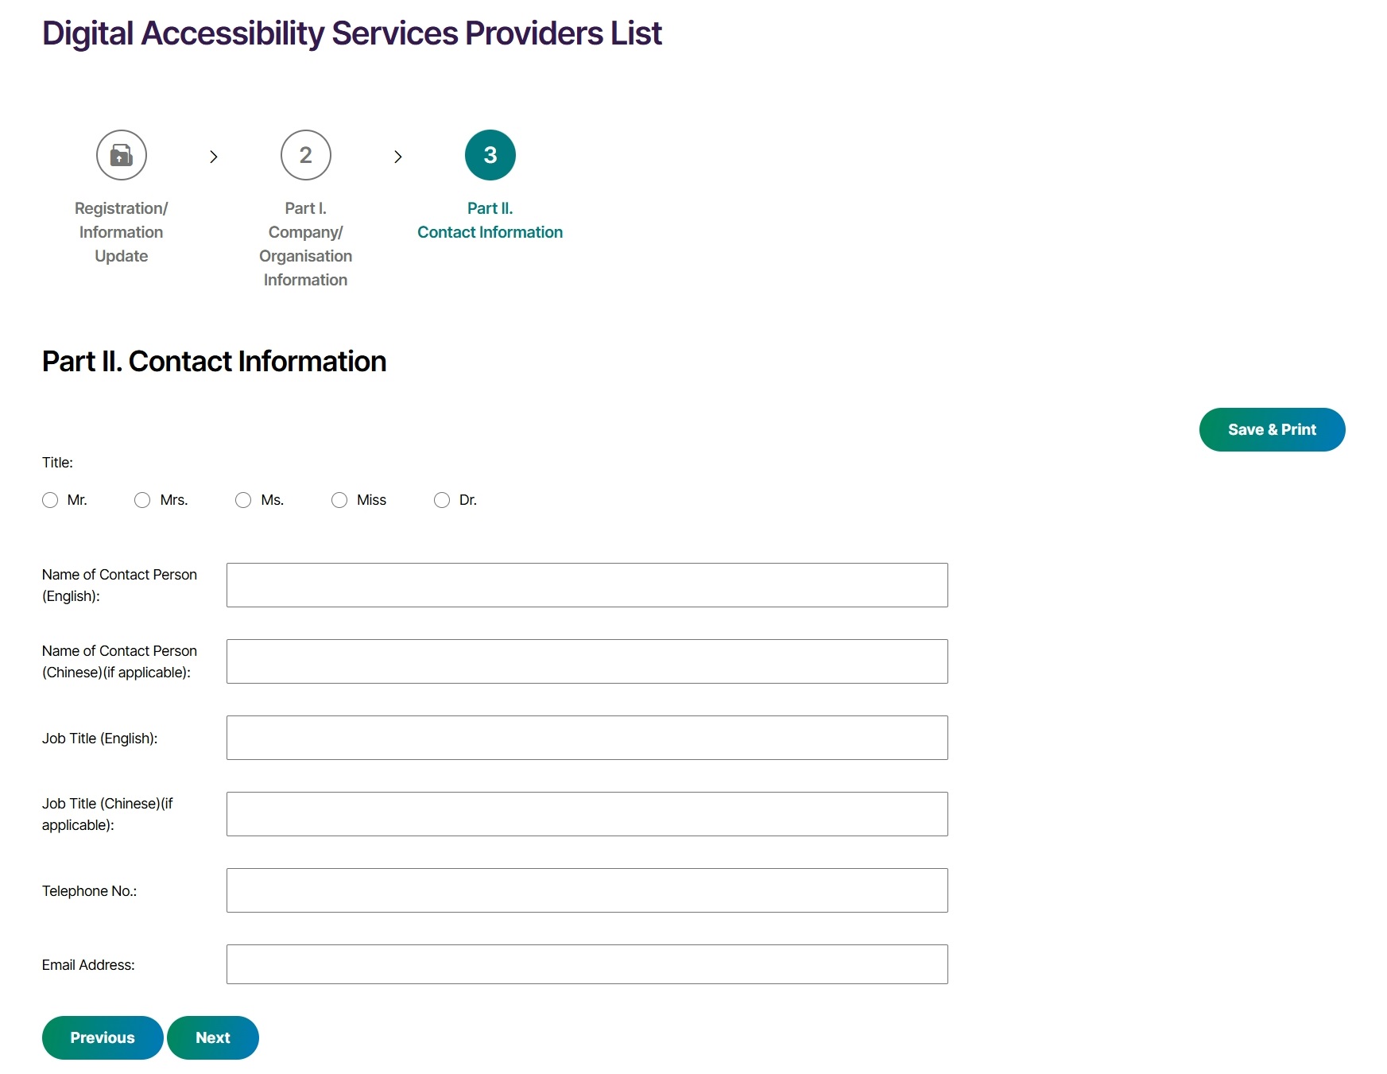Go back with the Previous button
Screen dimensions: 1387x1074
click(x=103, y=1037)
